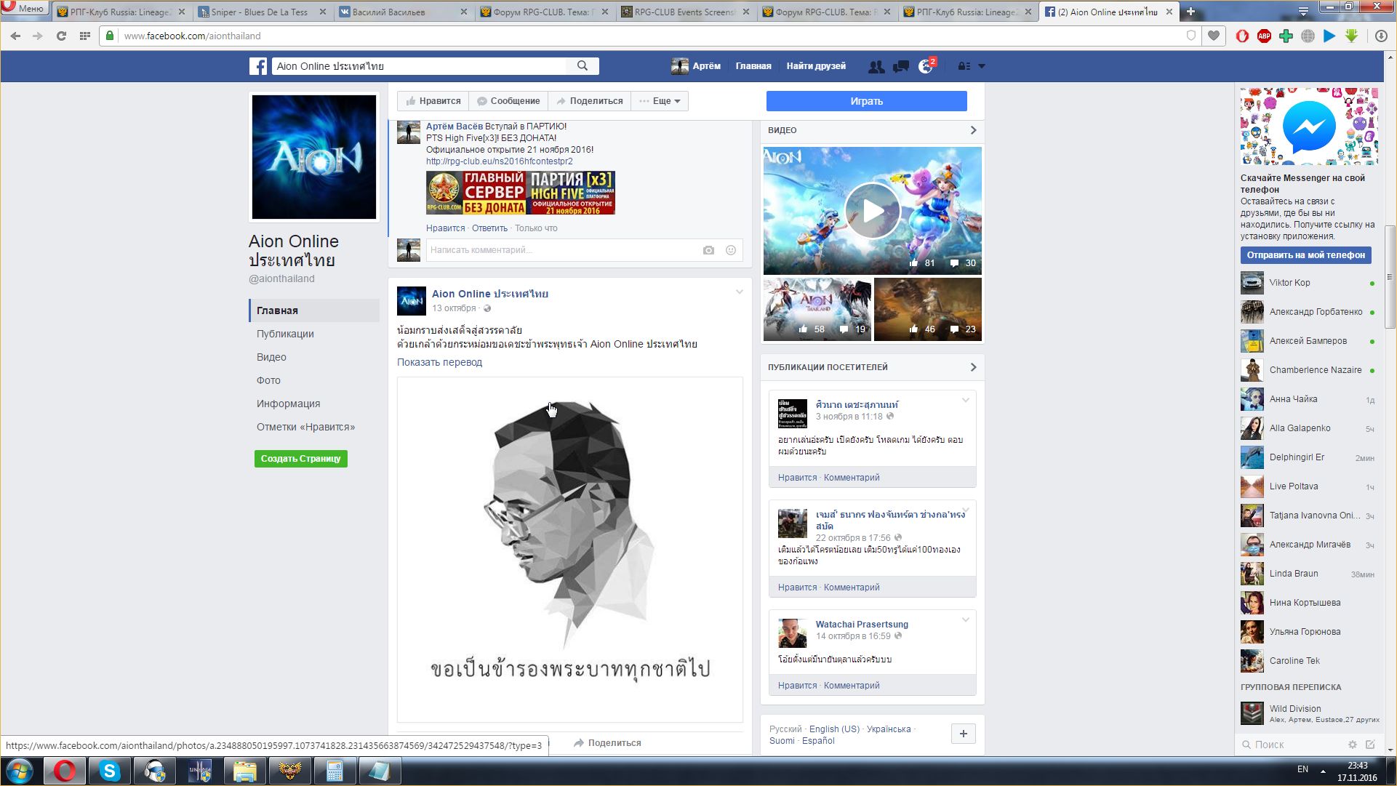Open chat with Viktor Kop

[1309, 283]
